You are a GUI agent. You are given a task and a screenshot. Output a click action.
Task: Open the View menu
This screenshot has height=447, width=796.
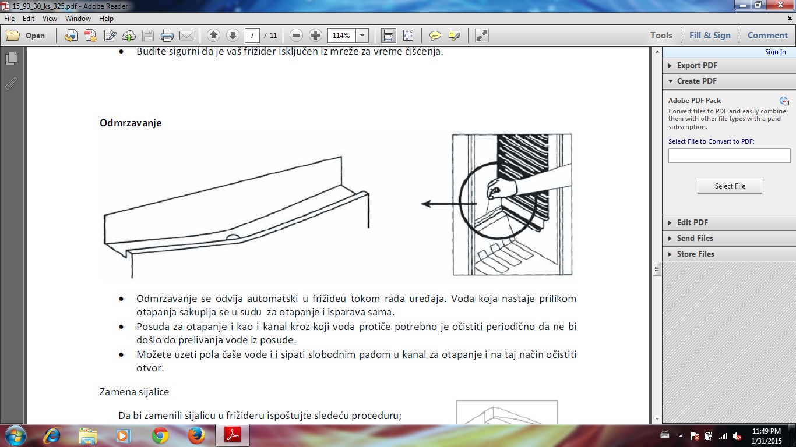coord(50,19)
